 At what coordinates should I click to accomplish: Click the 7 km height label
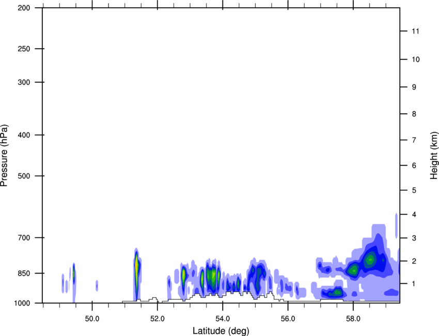tap(414, 140)
